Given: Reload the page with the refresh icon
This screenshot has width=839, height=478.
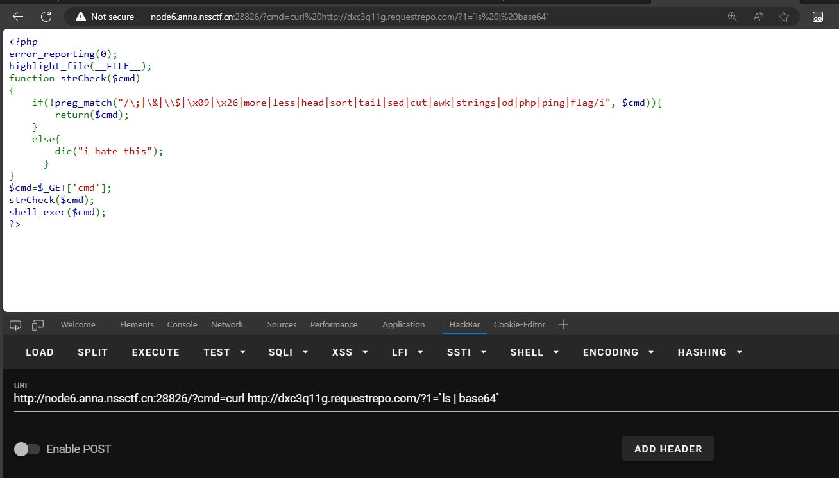Looking at the screenshot, I should point(46,17).
